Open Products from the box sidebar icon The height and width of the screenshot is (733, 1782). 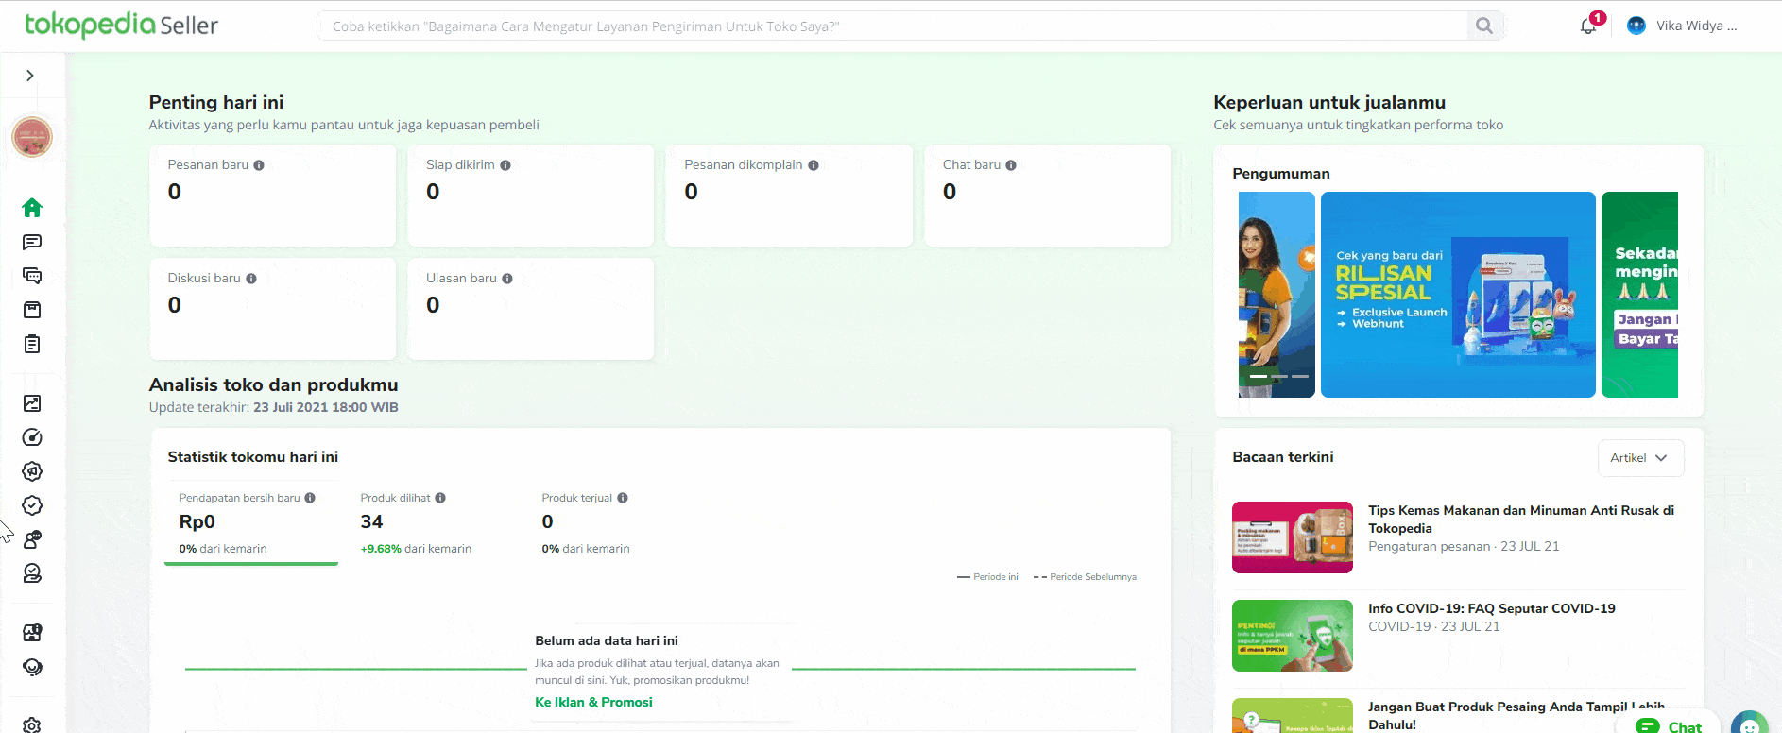(32, 310)
